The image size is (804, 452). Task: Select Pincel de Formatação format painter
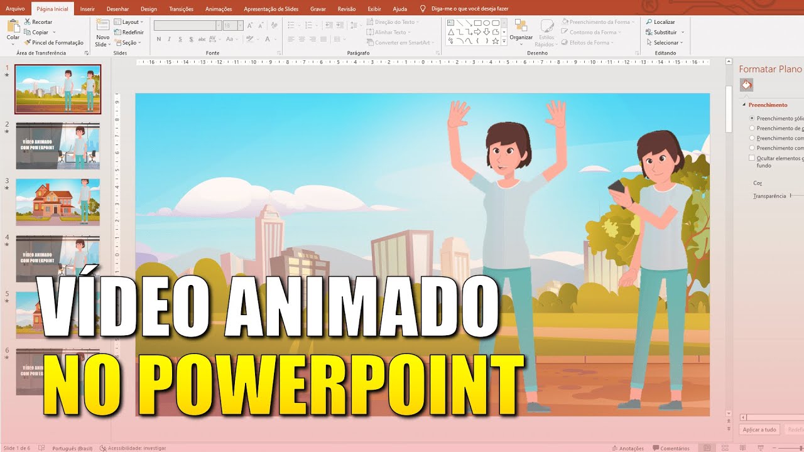click(x=53, y=43)
